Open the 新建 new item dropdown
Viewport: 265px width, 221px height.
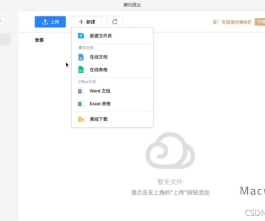87,22
